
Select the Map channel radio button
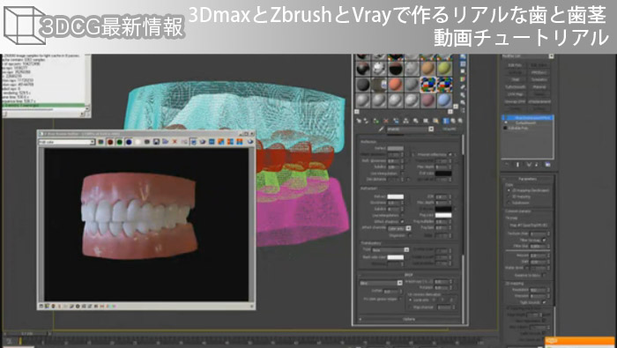411,307
